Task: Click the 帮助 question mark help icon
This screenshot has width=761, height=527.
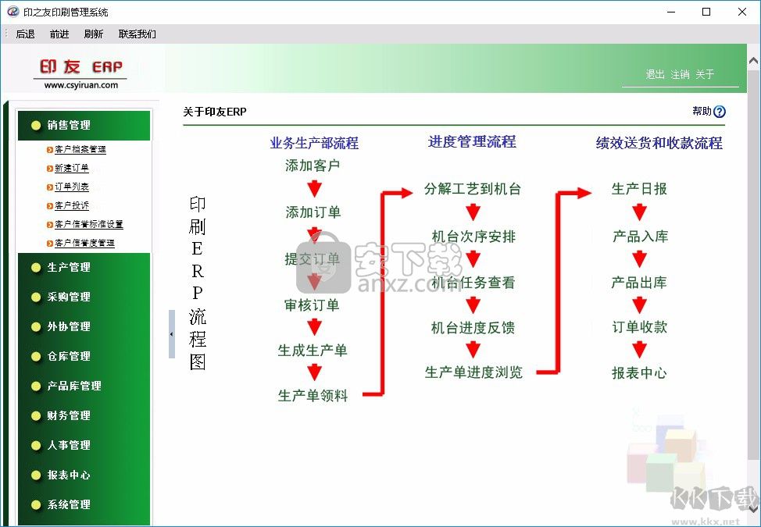Action: [x=719, y=112]
